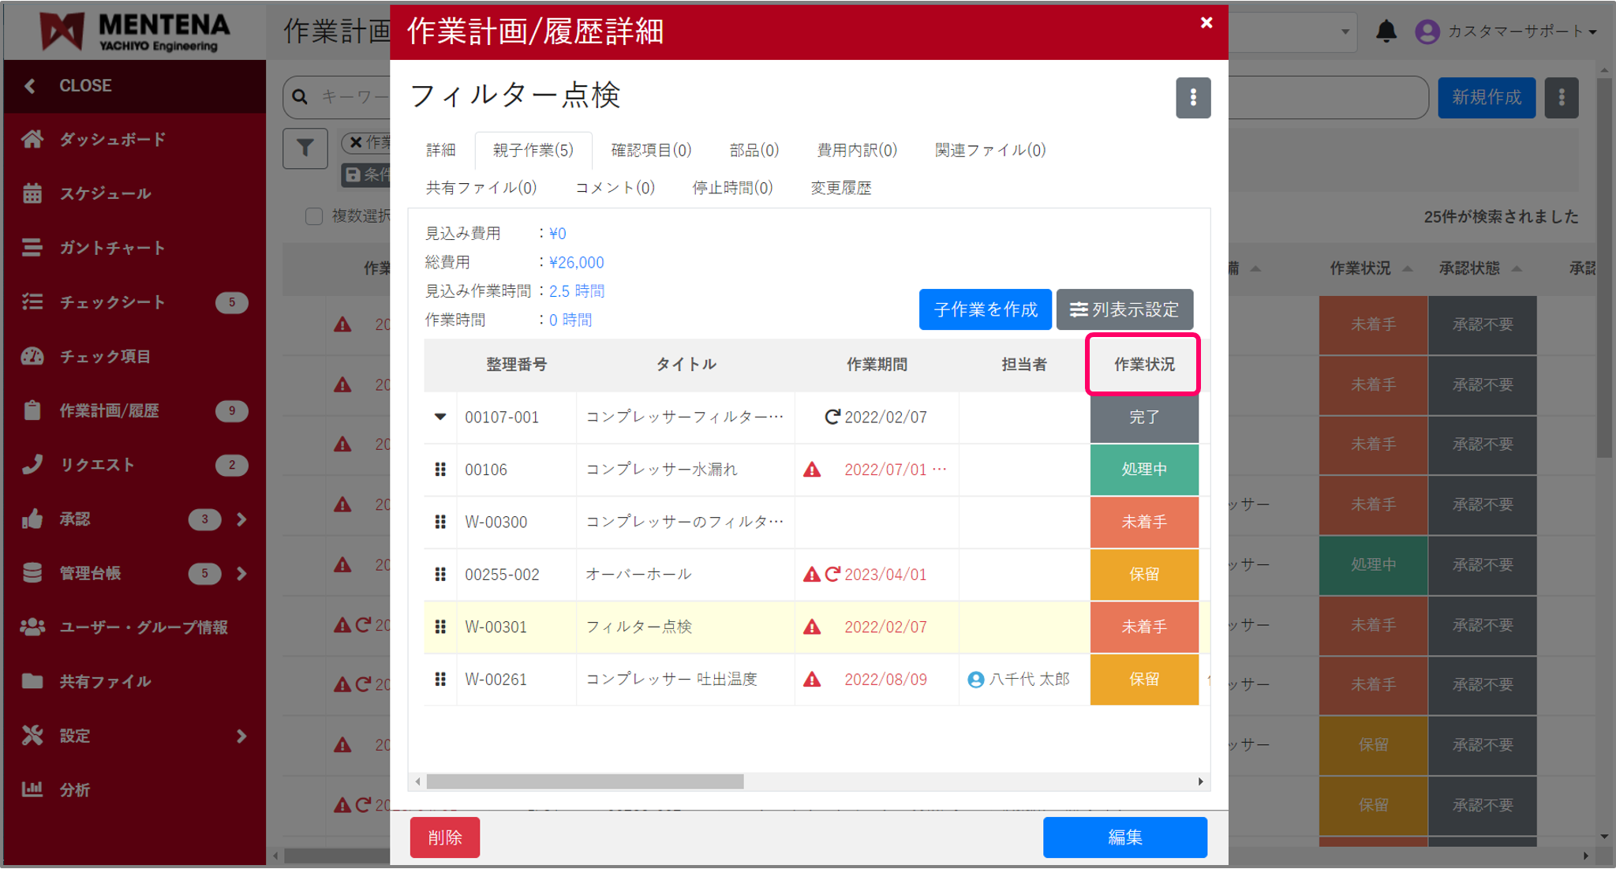
Task: Open the 部品(0) tab
Action: pyautogui.click(x=754, y=150)
